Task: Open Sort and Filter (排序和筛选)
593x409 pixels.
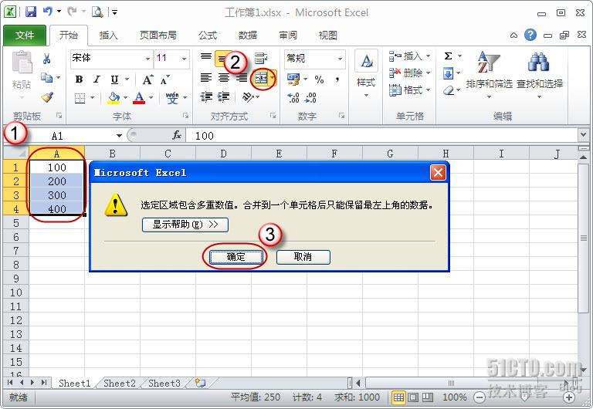Action: (x=488, y=75)
